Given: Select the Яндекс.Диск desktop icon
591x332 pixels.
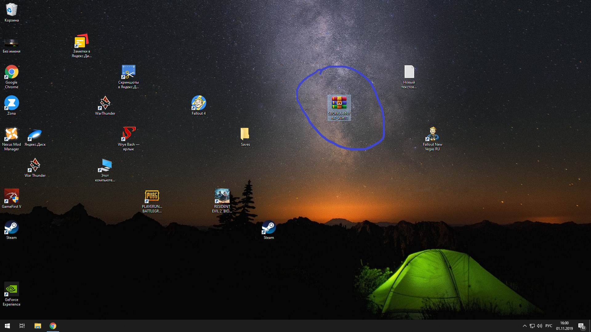Looking at the screenshot, I should (x=35, y=134).
